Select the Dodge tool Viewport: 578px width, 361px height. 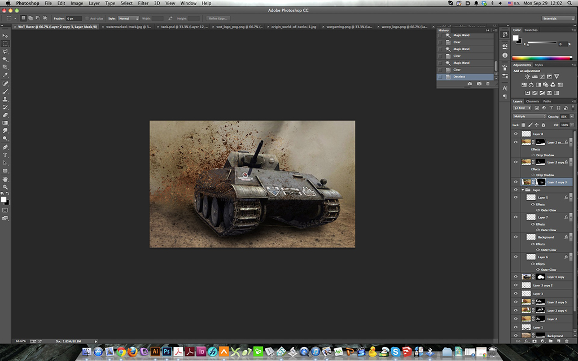(x=5, y=139)
